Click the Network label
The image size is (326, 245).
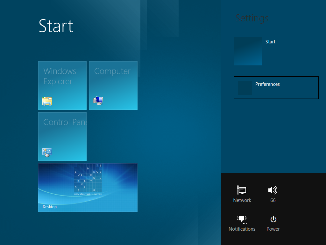click(x=242, y=200)
